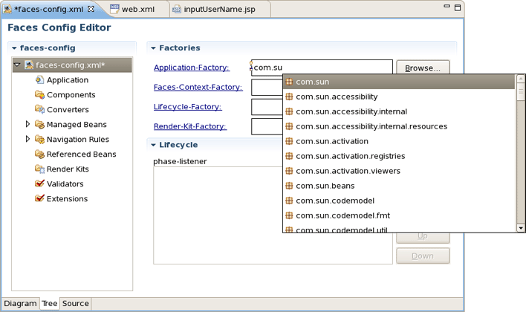Click the Browse... button for Application-Factory

[x=423, y=68]
